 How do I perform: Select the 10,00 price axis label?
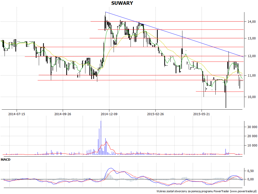click(252, 97)
